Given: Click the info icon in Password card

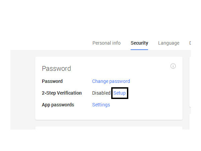Looking at the screenshot, I should pyautogui.click(x=173, y=66).
